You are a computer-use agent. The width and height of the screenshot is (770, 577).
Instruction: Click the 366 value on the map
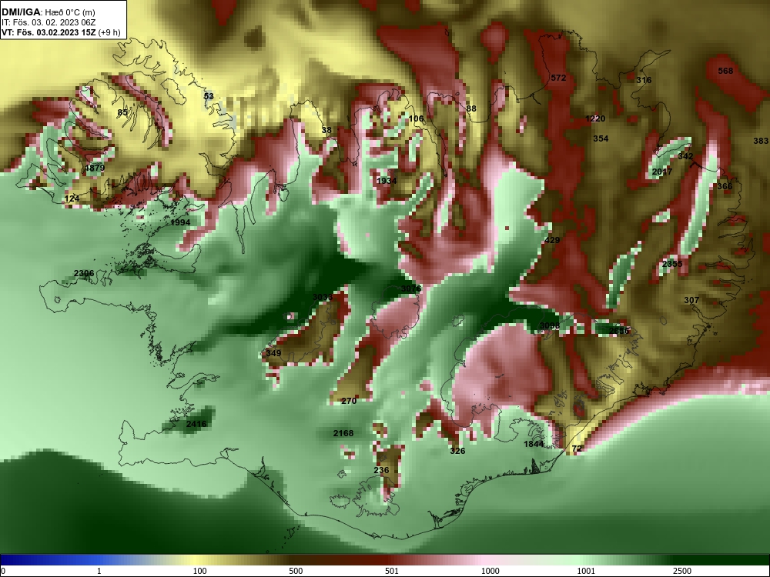(725, 186)
